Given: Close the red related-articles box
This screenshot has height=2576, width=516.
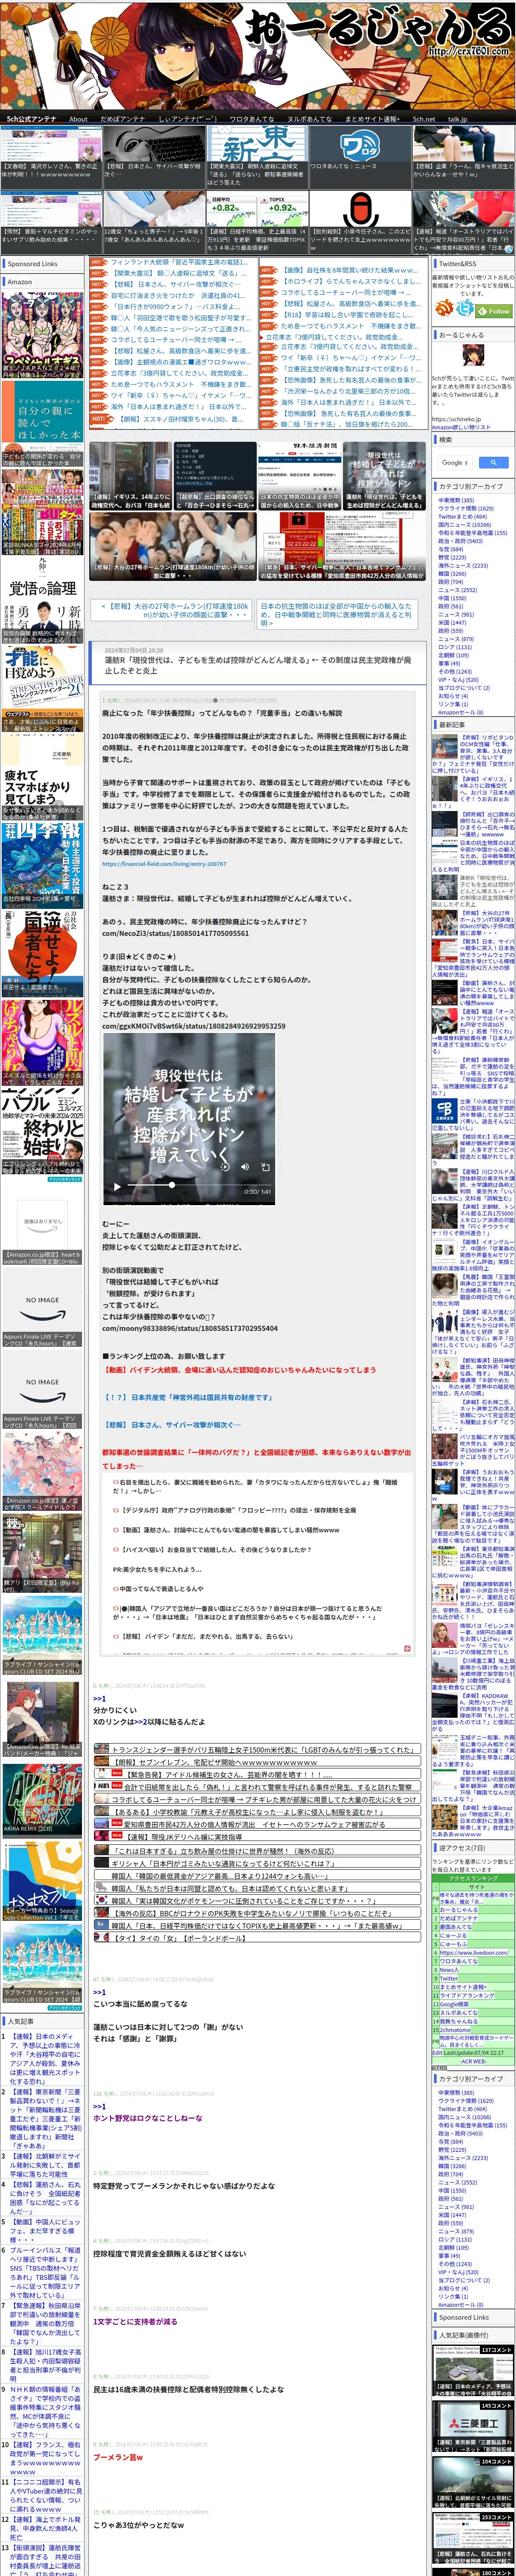Looking at the screenshot, I should click(x=406, y=1649).
